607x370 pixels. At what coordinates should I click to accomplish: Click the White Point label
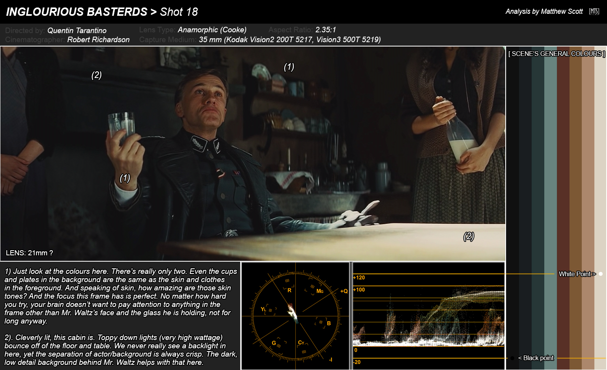(x=577, y=274)
